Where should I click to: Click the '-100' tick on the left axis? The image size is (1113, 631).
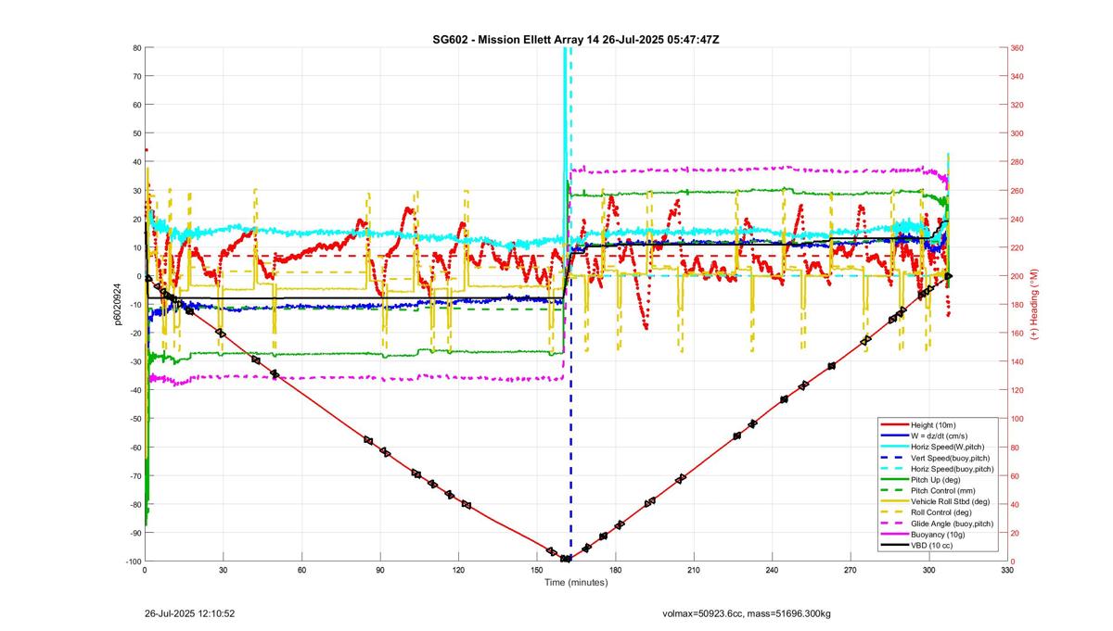point(133,562)
